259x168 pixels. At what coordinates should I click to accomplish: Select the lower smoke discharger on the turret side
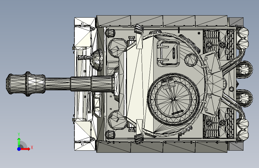point(138,139)
